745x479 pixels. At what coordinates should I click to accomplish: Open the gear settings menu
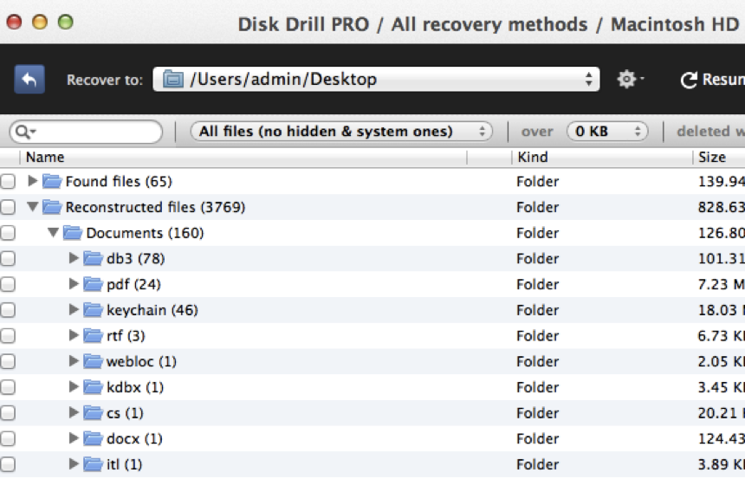tap(628, 80)
